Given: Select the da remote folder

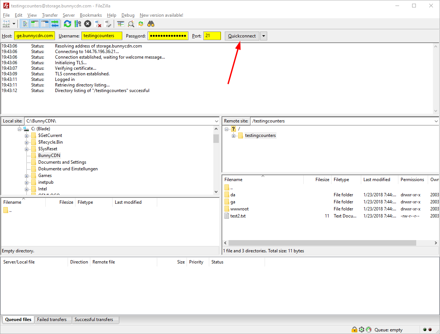Looking at the screenshot, I should click(233, 195).
